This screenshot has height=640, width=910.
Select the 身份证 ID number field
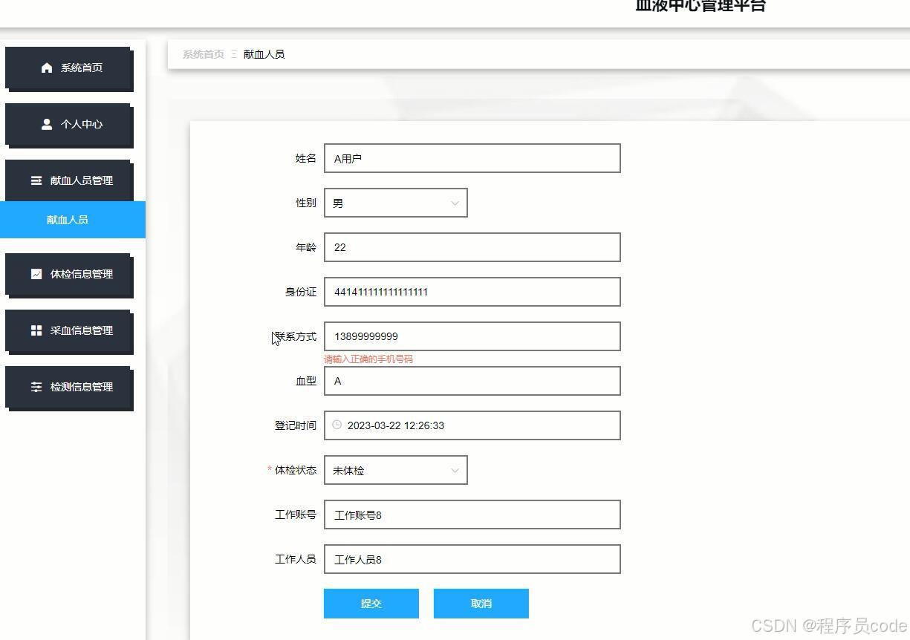point(472,292)
